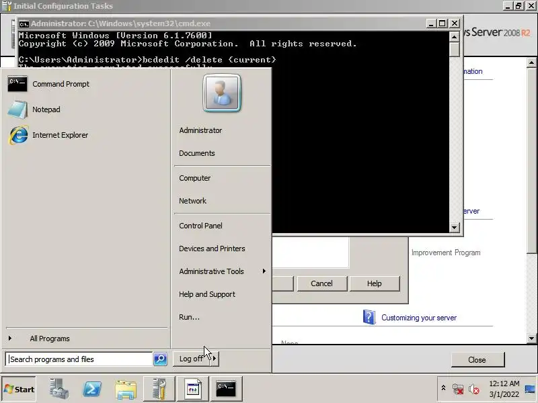The width and height of the screenshot is (538, 403).
Task: Open Windows Explorer folder on taskbar
Action: [x=126, y=390]
